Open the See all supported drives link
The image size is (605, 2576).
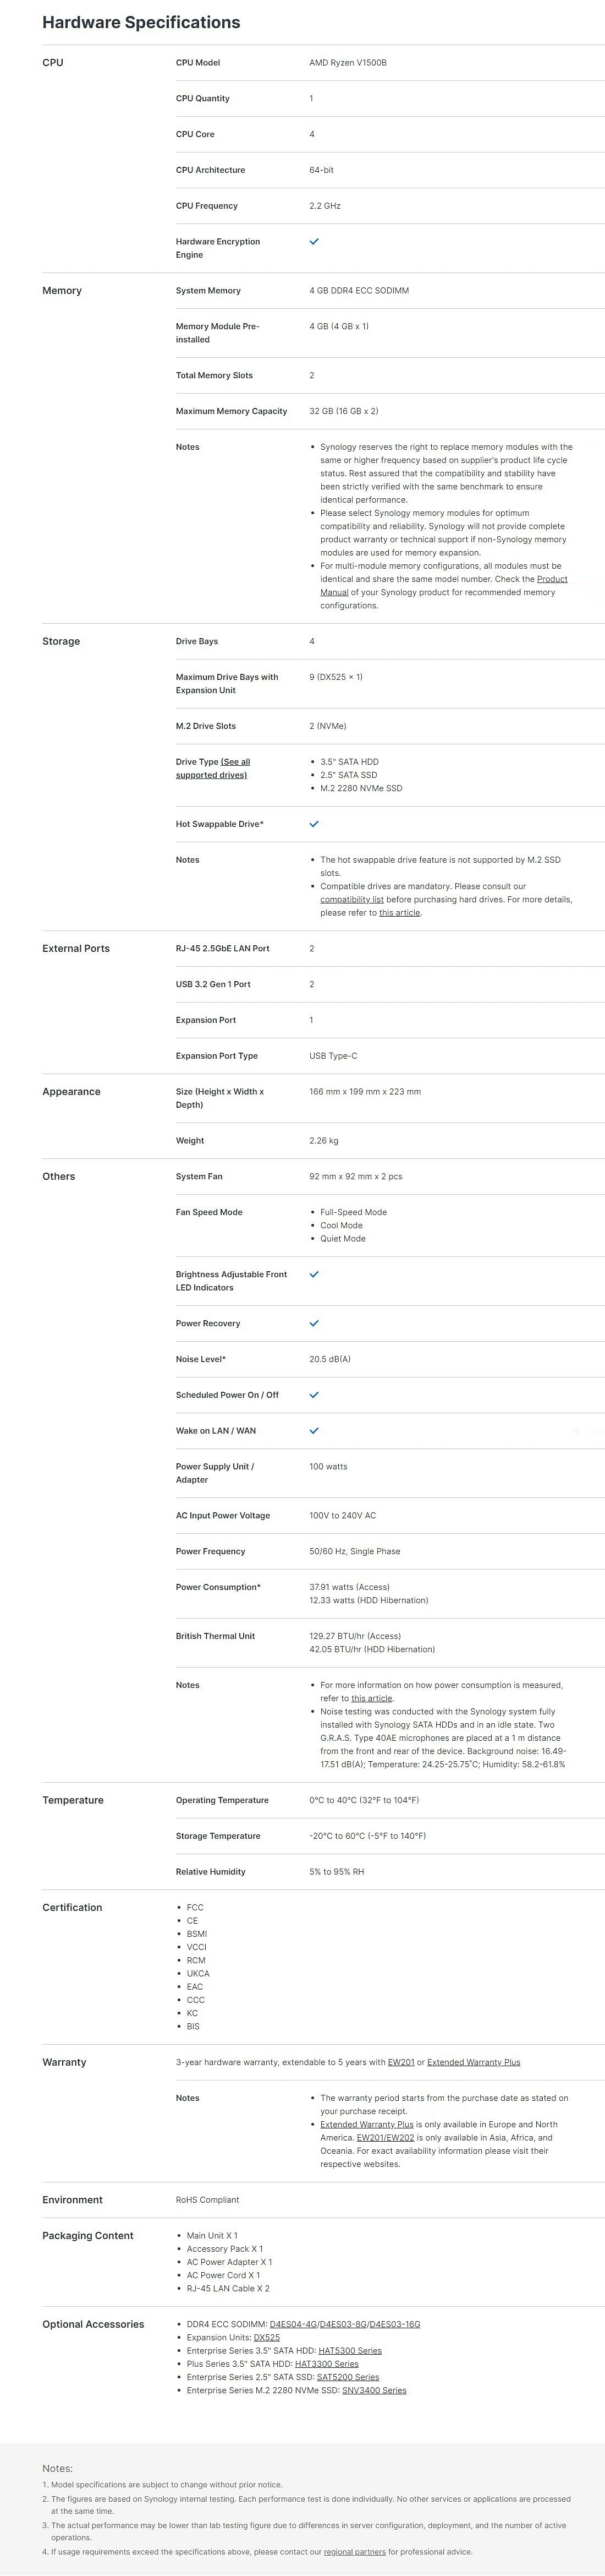point(213,768)
